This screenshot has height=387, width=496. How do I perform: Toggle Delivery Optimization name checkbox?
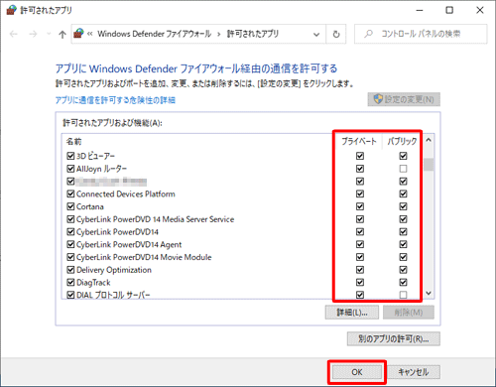pyautogui.click(x=70, y=270)
